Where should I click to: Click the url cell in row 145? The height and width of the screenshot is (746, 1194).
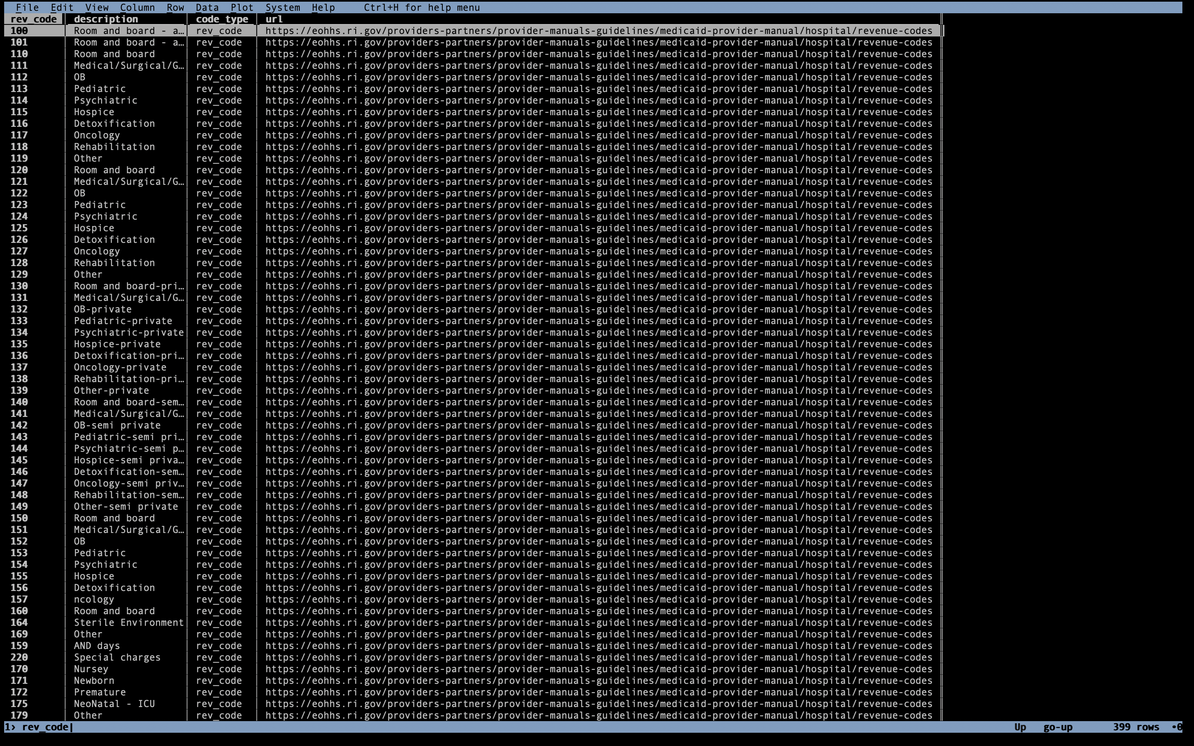coord(599,460)
